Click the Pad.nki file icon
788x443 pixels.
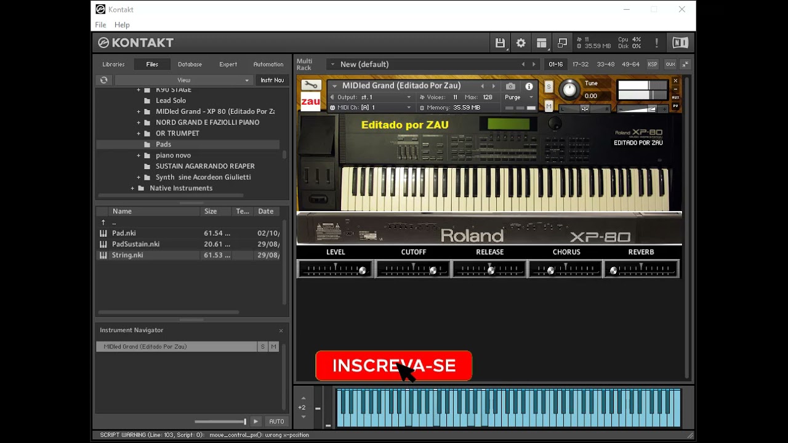[x=103, y=233]
